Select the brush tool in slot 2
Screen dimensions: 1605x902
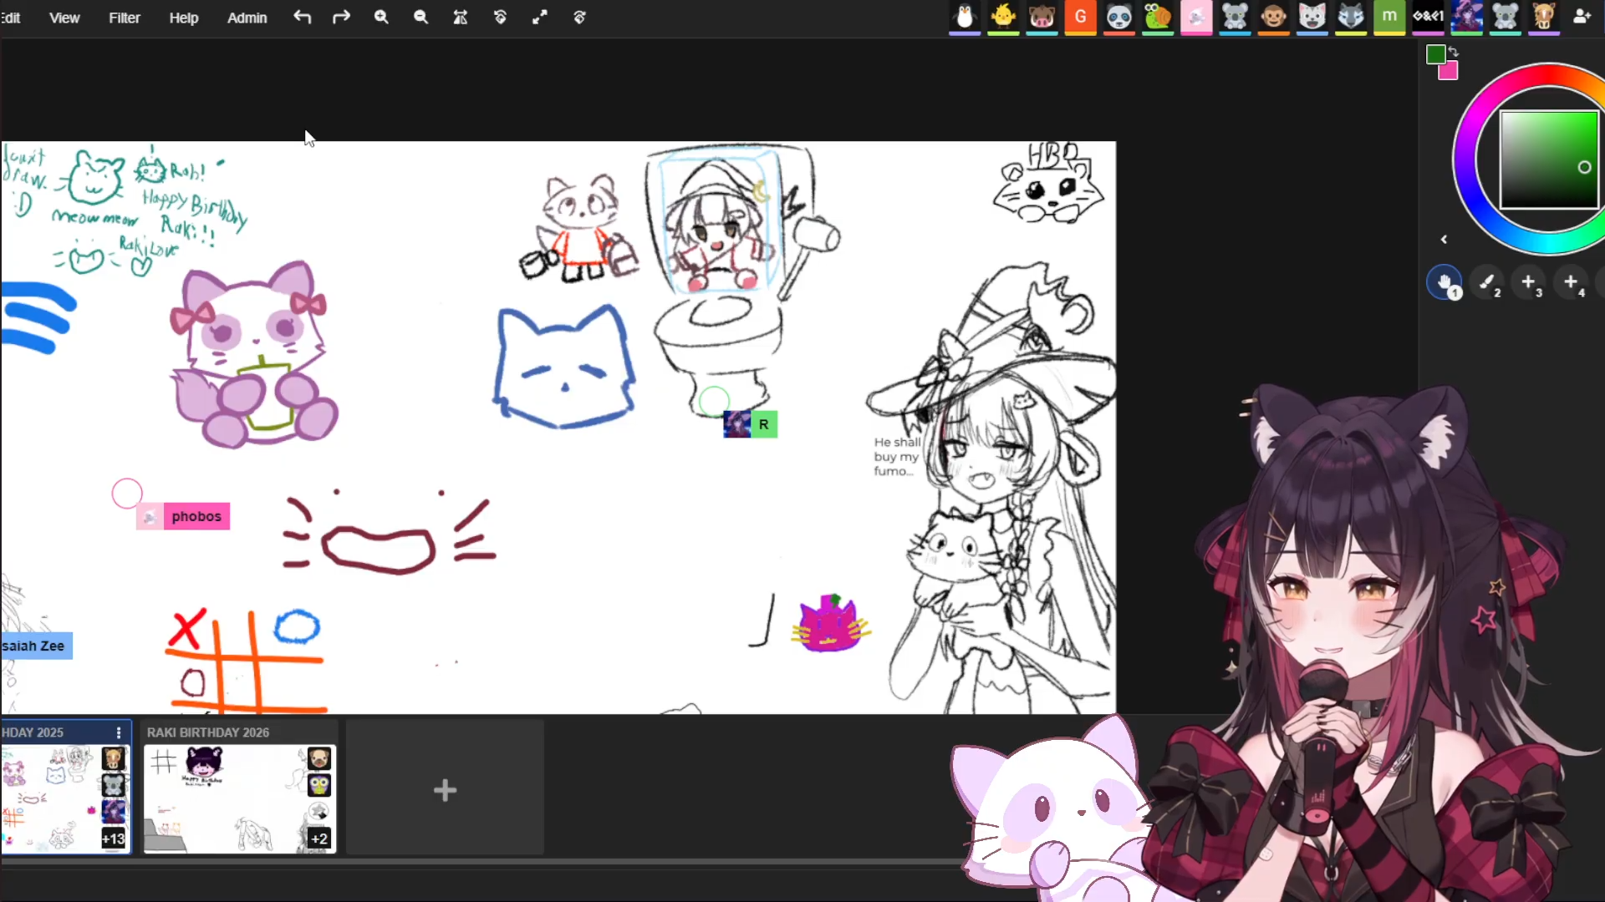1487,282
